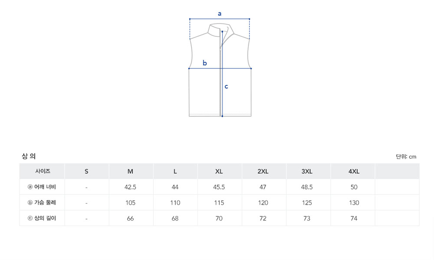The image size is (434, 260).
Task: Select the 'c' length label on diagram
Action: (226, 87)
